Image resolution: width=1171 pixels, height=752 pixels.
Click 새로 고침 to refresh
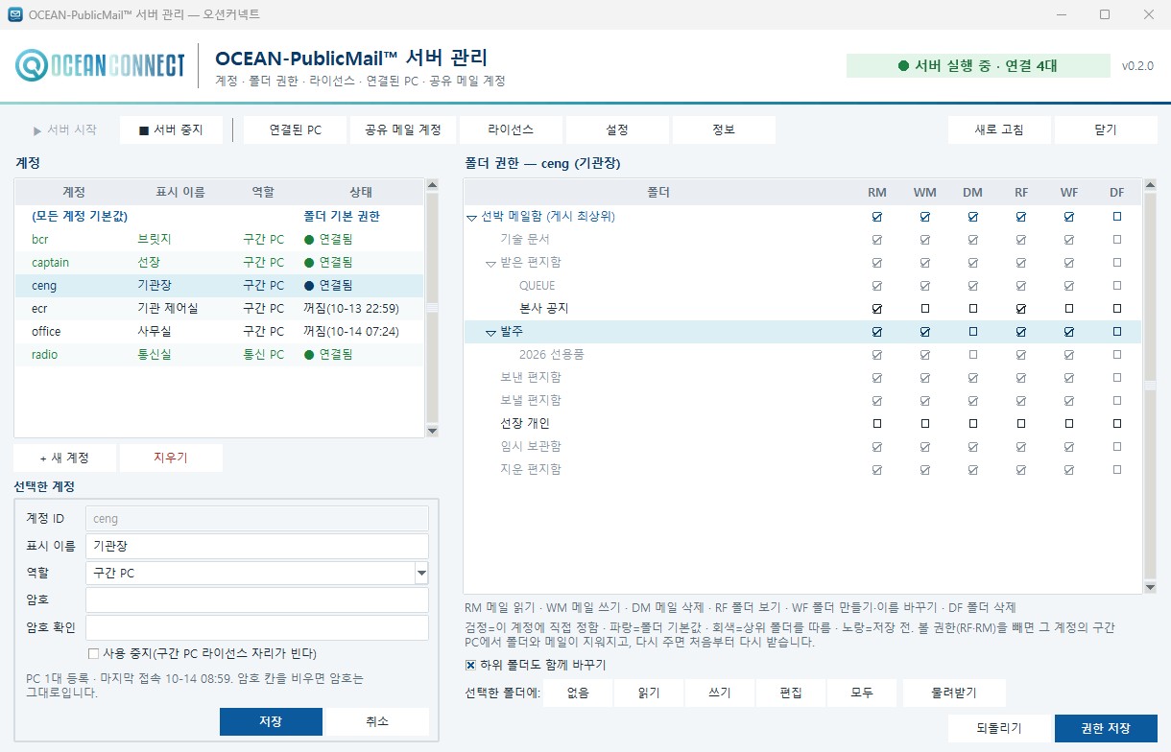pos(999,129)
